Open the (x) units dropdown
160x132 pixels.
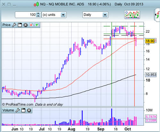coord(54,15)
